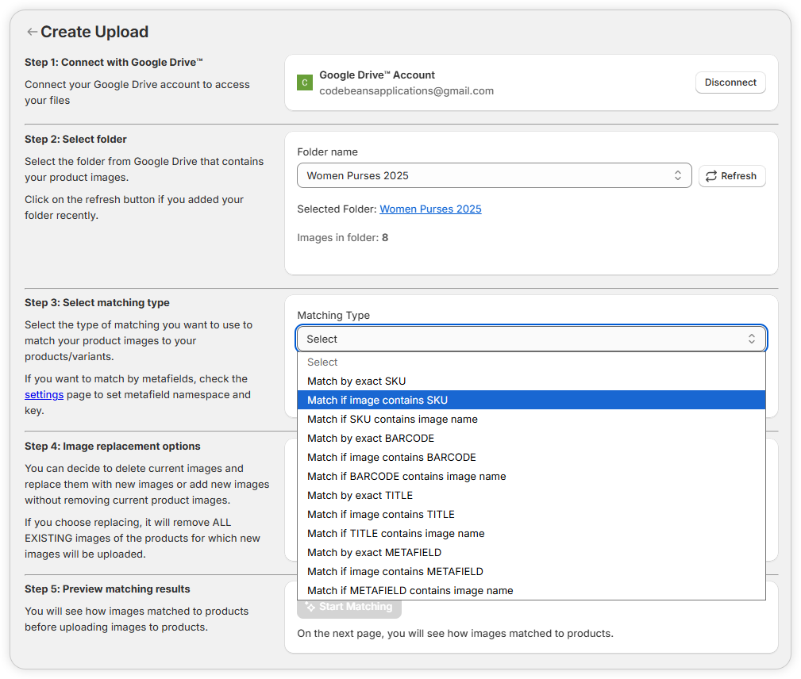Pick Match if SKU contains image name

point(392,419)
